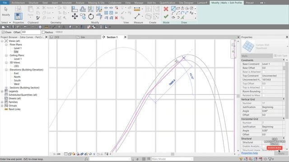Open the Massing & Site ribbon tab
289x162 pixels.
[96, 3]
